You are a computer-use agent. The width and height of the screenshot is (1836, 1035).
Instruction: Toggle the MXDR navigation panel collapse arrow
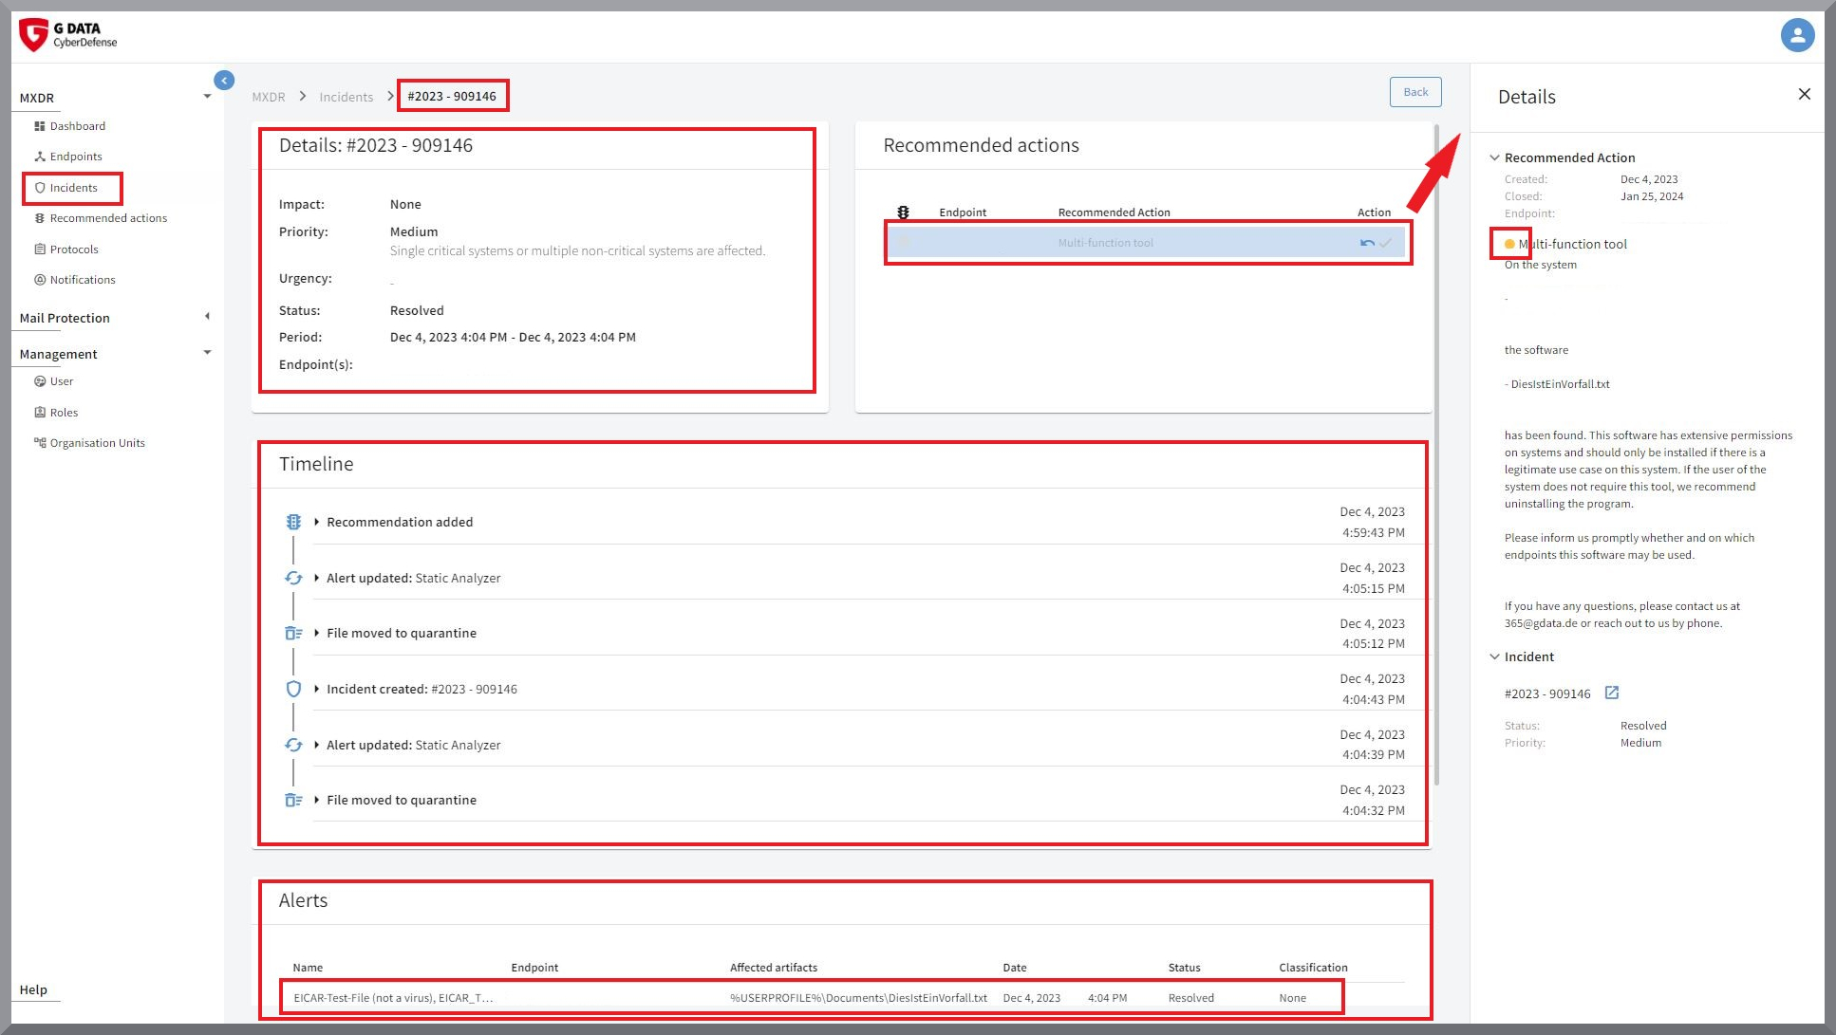tap(223, 80)
